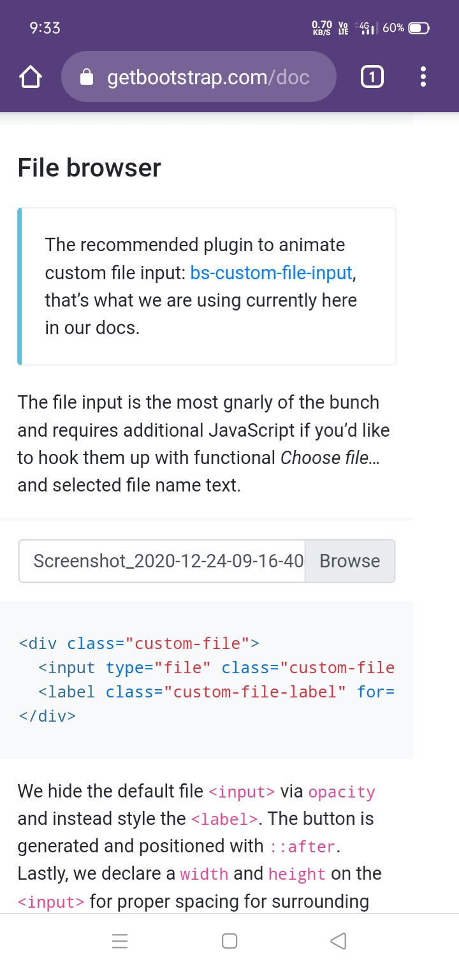Tap the highlighted ::after code text

click(x=305, y=847)
